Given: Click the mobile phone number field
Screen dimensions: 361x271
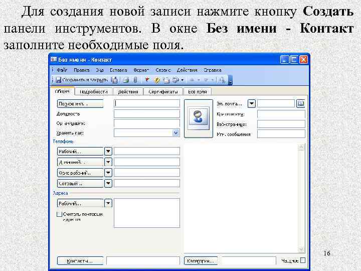Looking at the screenshot, I should (147, 183).
